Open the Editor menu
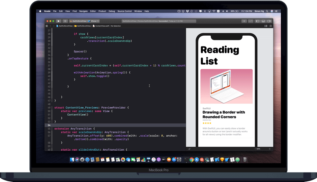This screenshot has width=317, height=182. 93,11
